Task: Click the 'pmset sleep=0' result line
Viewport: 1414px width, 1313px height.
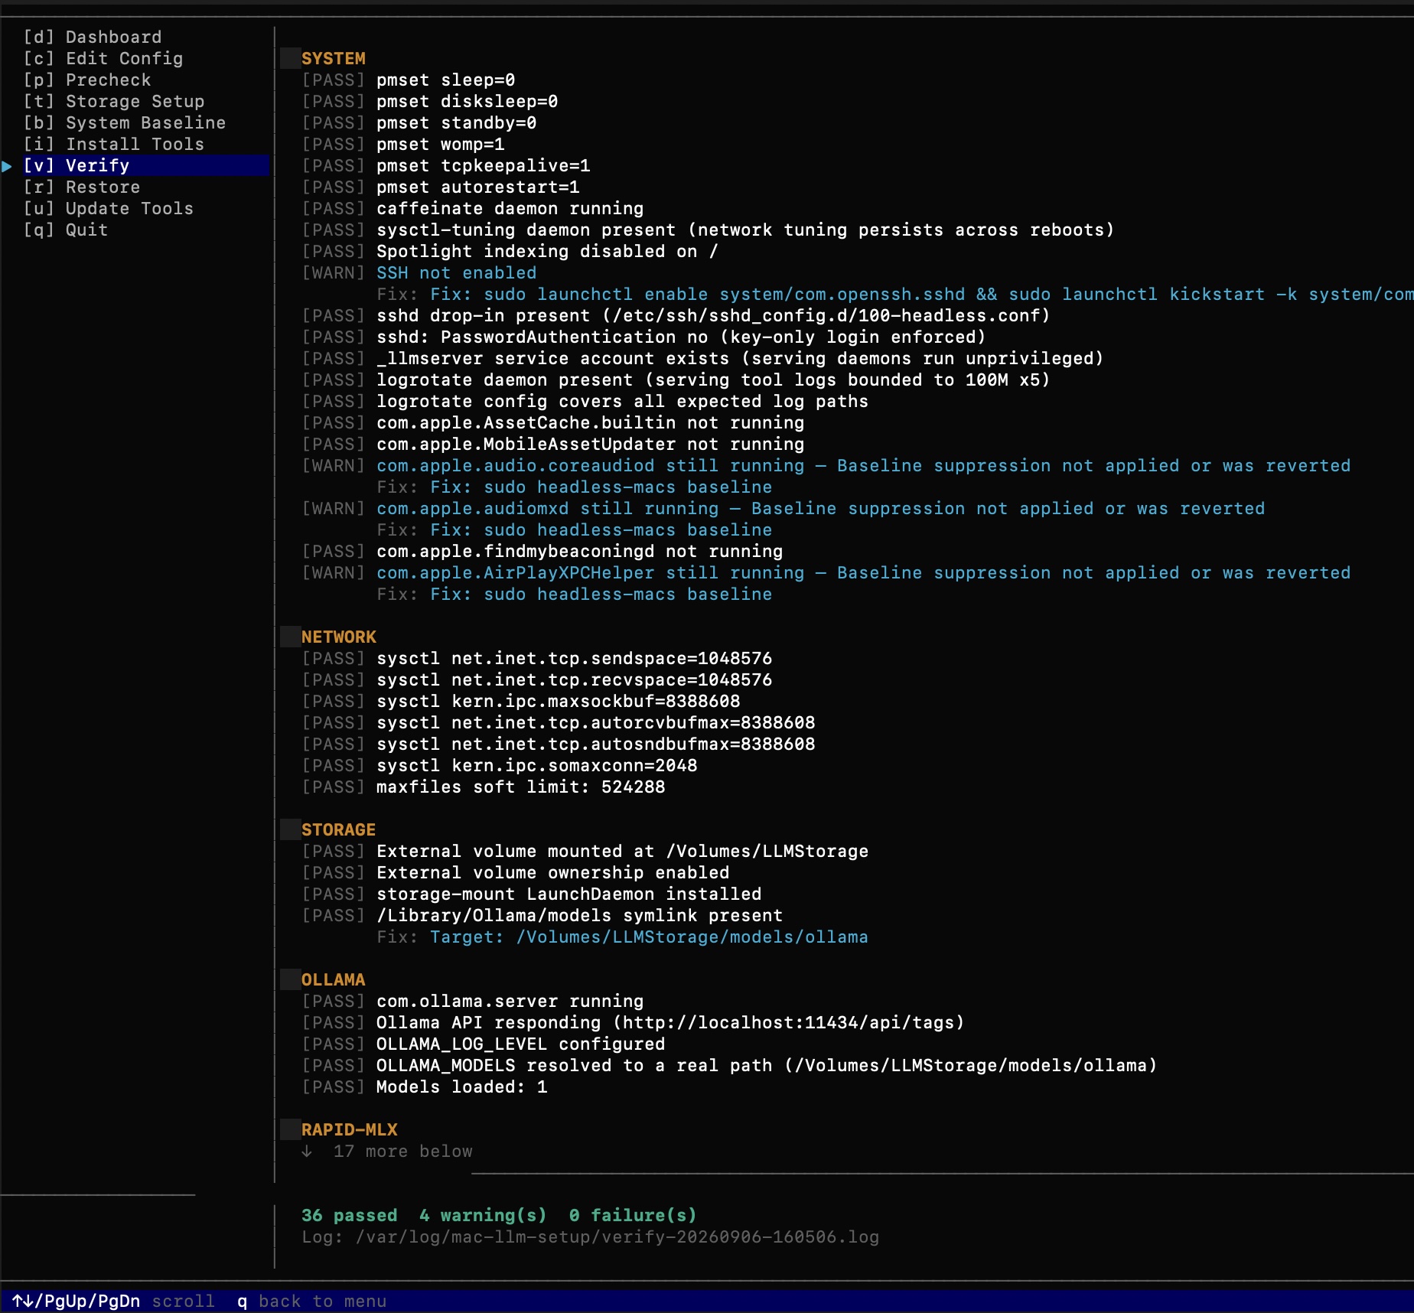Action: coord(409,80)
